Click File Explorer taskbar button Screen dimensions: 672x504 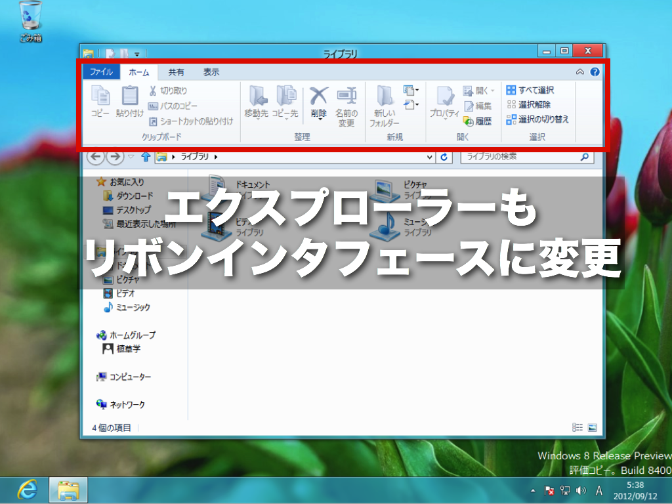[x=68, y=490]
